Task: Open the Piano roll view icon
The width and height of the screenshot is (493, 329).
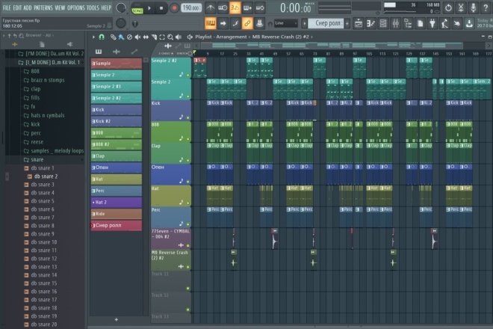Action: (370, 23)
